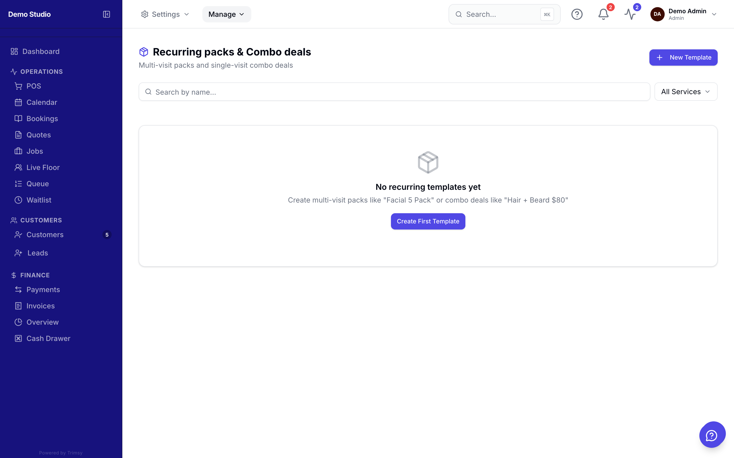Click the Powered by Trimsy link

point(61,453)
